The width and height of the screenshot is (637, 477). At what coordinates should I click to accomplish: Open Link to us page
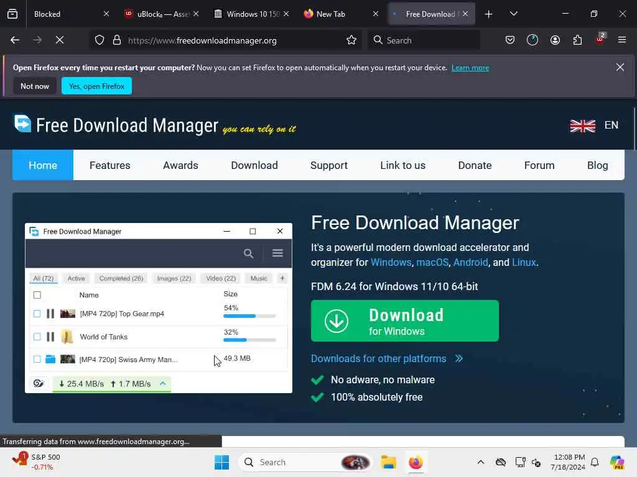click(x=403, y=165)
